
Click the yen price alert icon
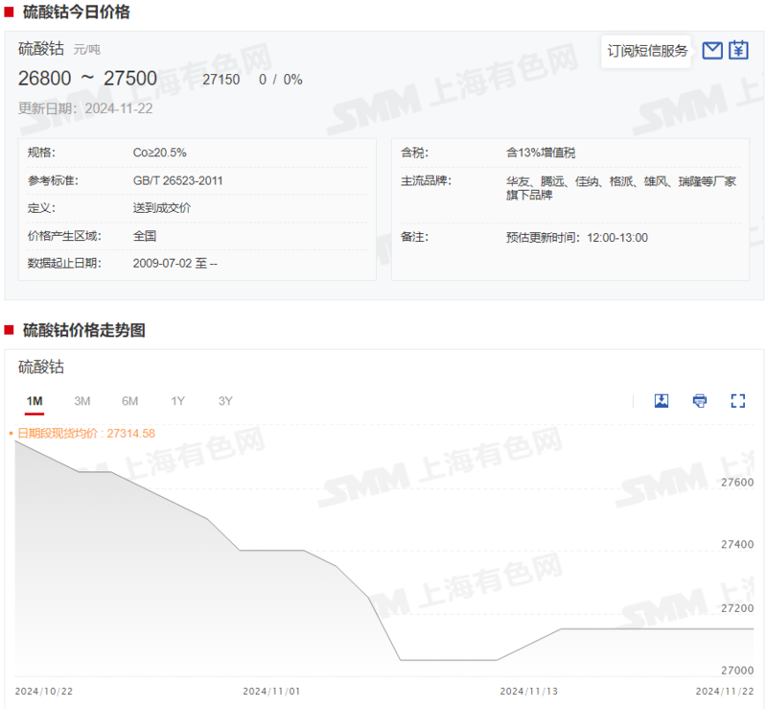(x=738, y=51)
